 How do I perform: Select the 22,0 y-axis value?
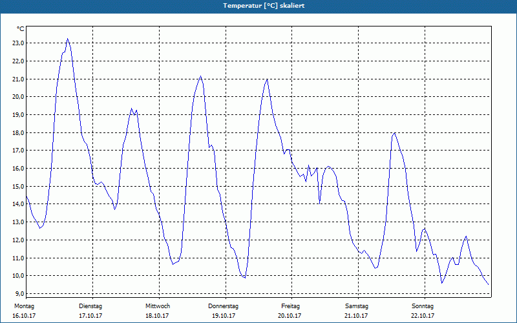[x=17, y=61]
